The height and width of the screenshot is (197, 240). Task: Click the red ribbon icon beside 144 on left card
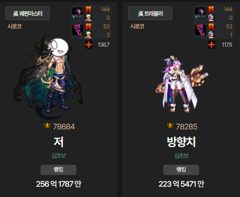pyautogui.click(x=88, y=9)
